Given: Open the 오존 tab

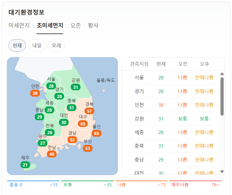Looking at the screenshot, I should click(76, 25).
